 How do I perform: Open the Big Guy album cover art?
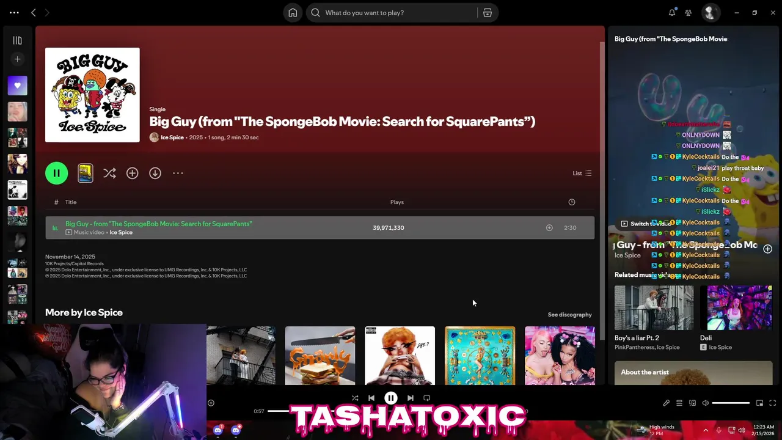coord(92,95)
